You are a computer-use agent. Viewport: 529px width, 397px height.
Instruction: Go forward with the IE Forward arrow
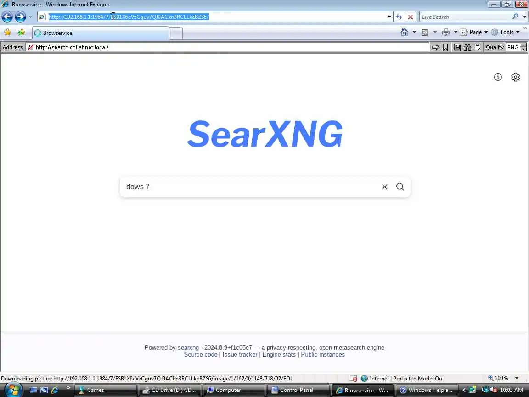coord(20,17)
